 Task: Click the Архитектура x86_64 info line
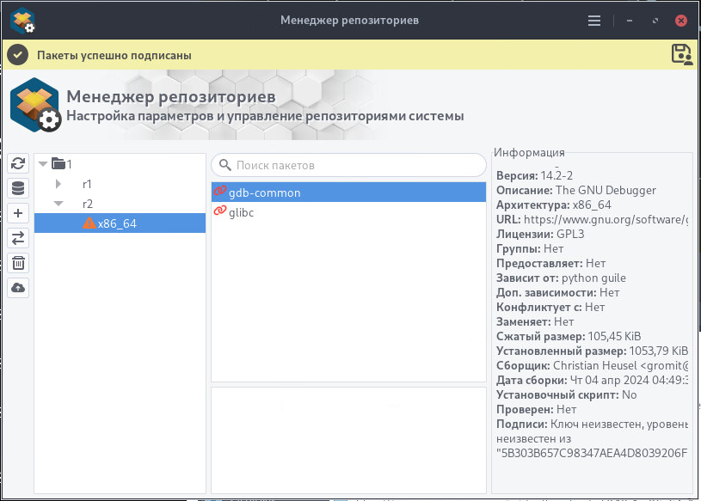tap(554, 205)
